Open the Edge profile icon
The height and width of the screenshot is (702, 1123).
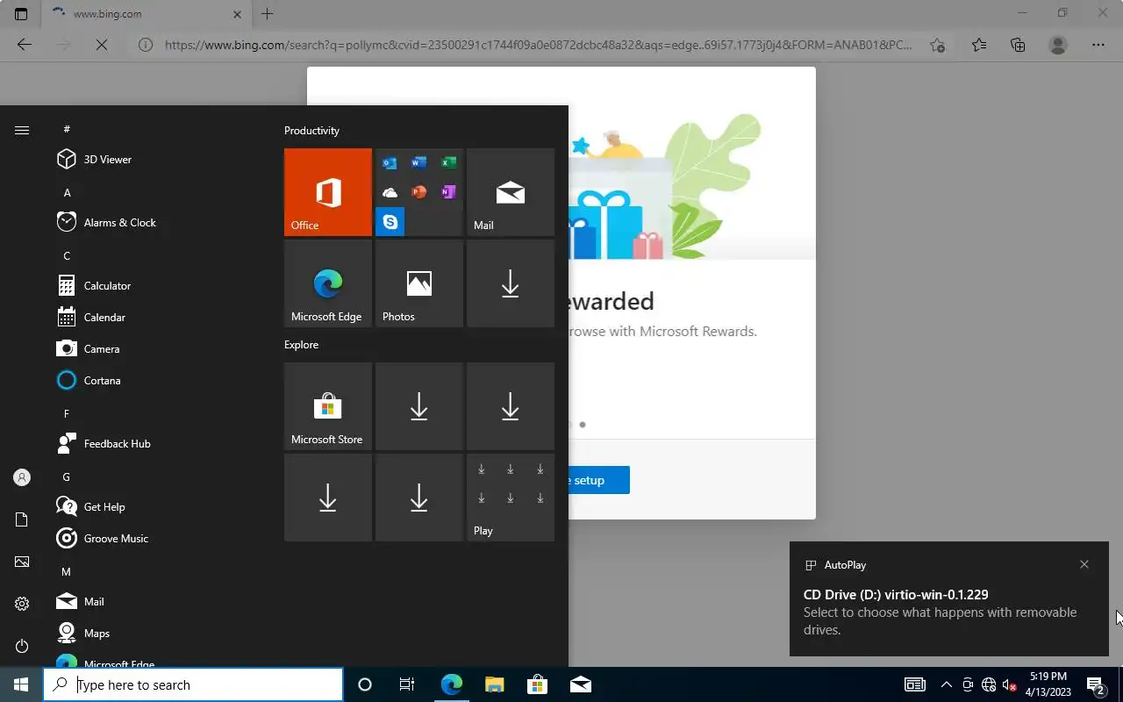(x=1058, y=45)
